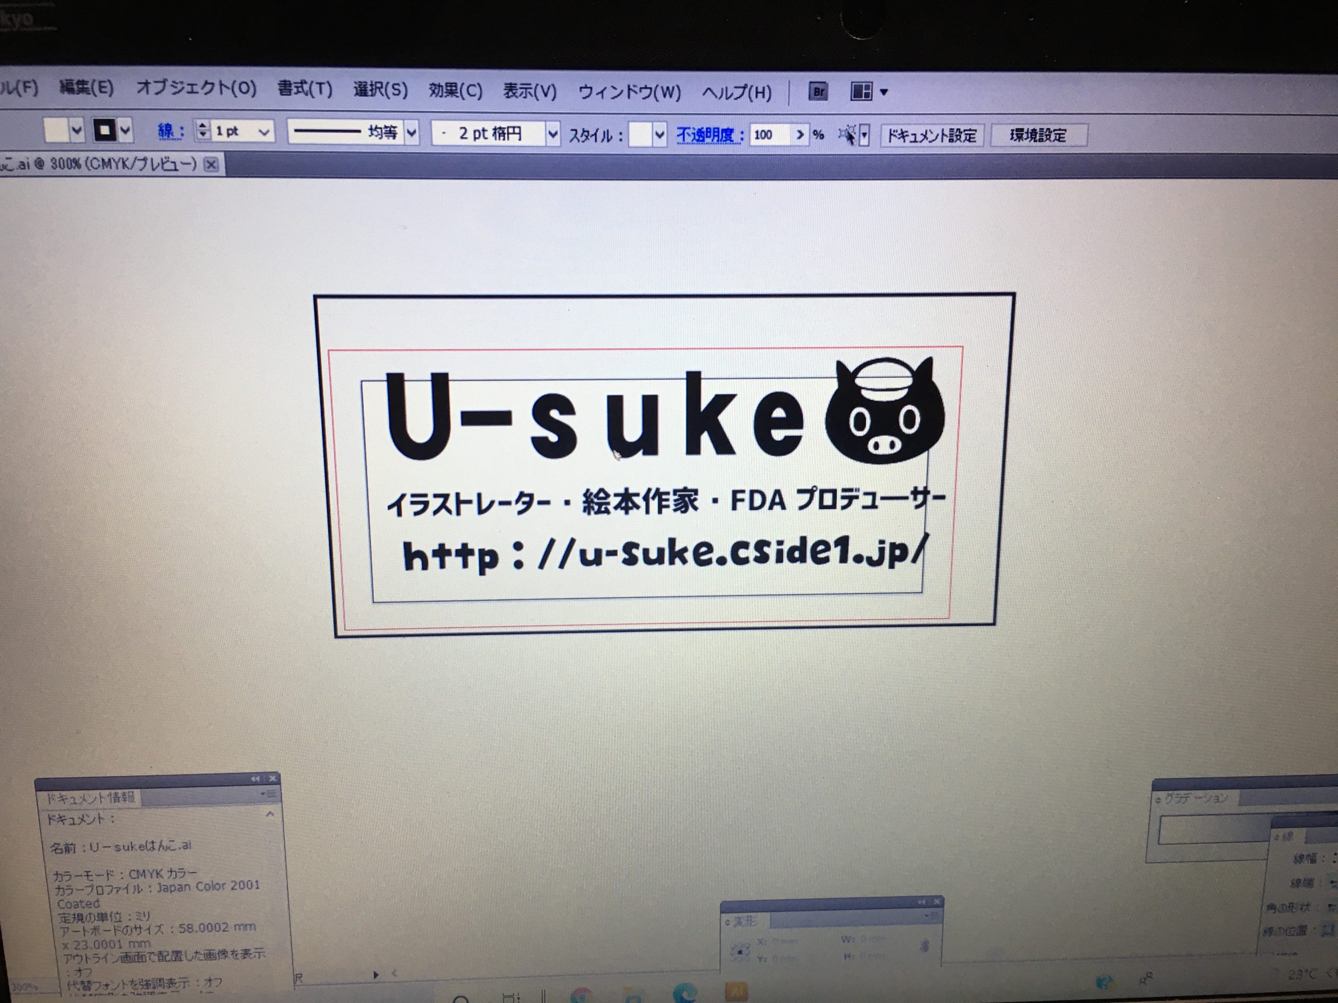Click 名前 : U-sukeはんこ.ai text in panel

pyautogui.click(x=121, y=846)
